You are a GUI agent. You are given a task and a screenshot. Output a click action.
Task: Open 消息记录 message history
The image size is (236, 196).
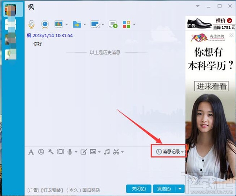tap(168, 152)
